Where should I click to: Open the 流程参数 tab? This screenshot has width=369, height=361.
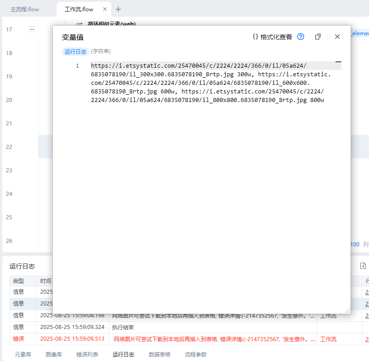pos(195,354)
